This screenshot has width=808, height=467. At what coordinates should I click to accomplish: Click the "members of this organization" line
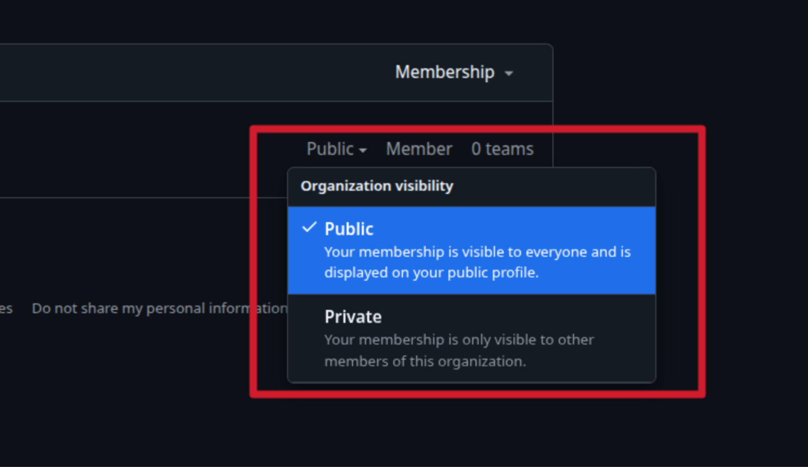[x=425, y=361]
